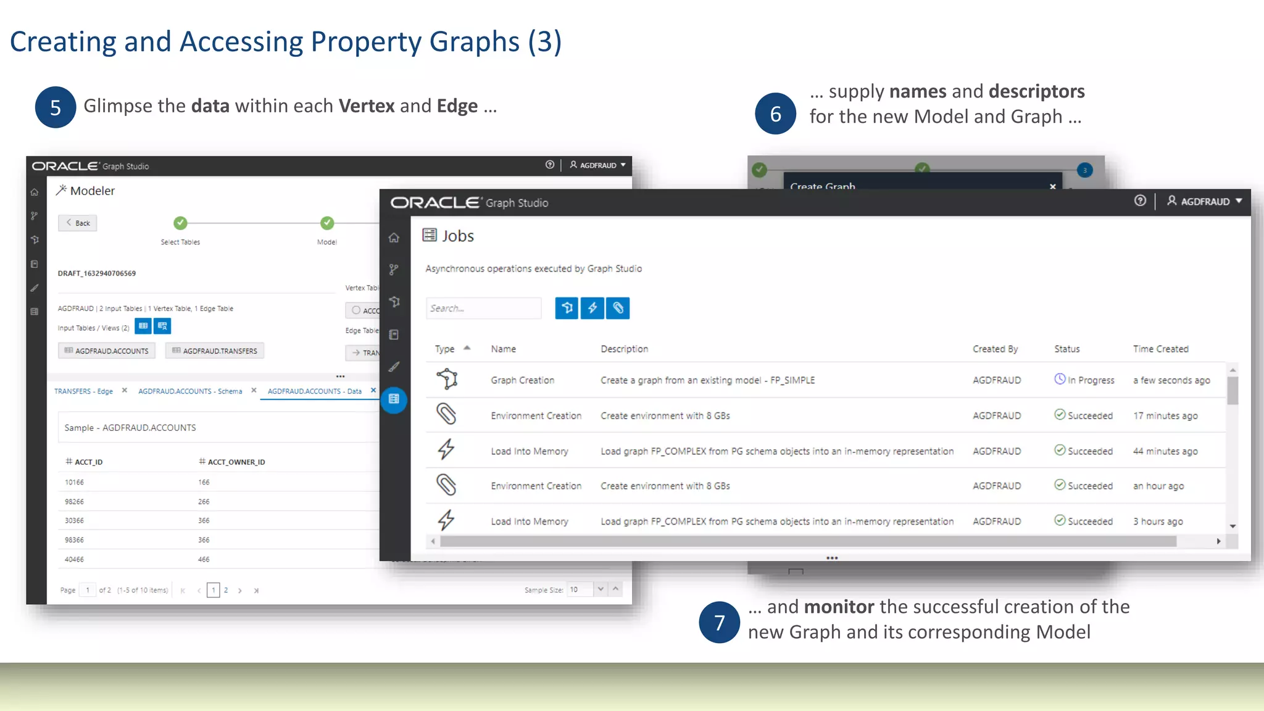Click highlighted Jobs icon in Jobs window sidebar

(x=394, y=399)
